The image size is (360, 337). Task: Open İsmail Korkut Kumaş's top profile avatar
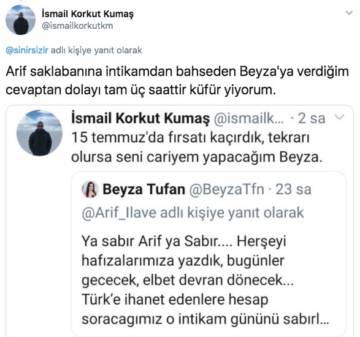coord(20,20)
